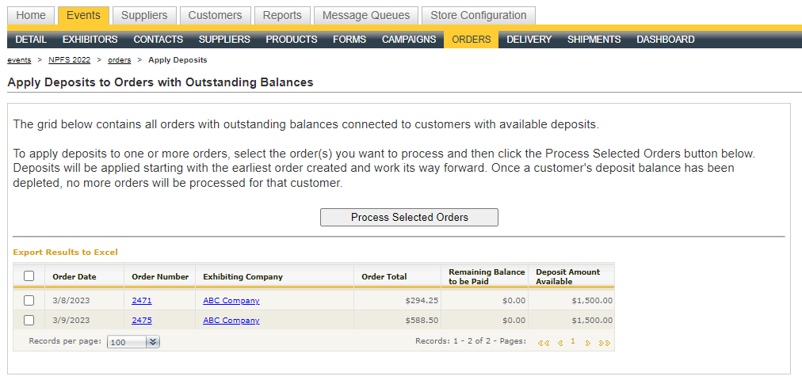The width and height of the screenshot is (802, 380).
Task: Click Export Results to Excel link
Action: point(65,252)
